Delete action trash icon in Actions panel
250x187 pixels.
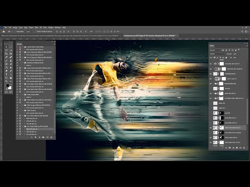(51, 137)
